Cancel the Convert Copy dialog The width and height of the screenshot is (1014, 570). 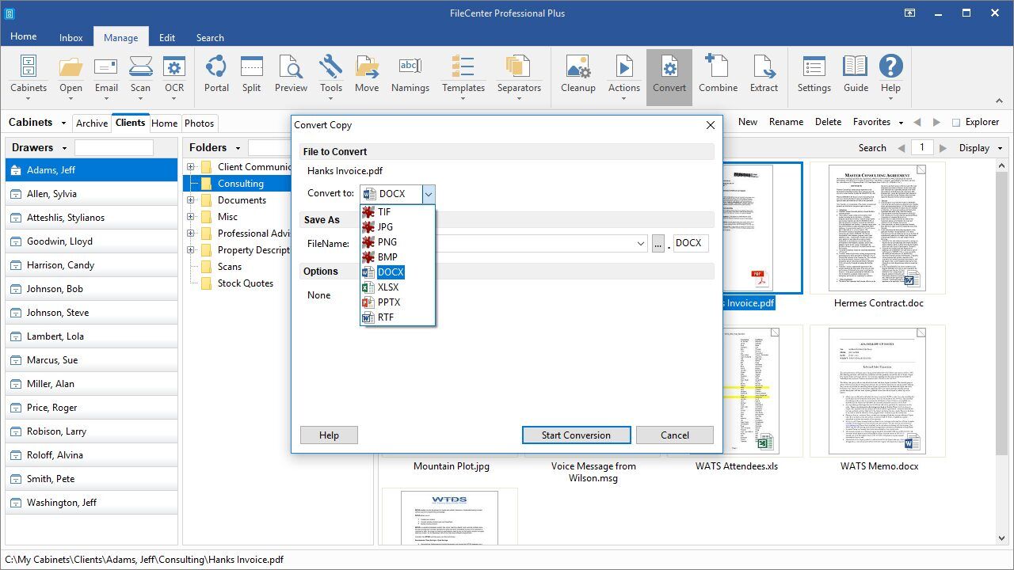pyautogui.click(x=675, y=435)
